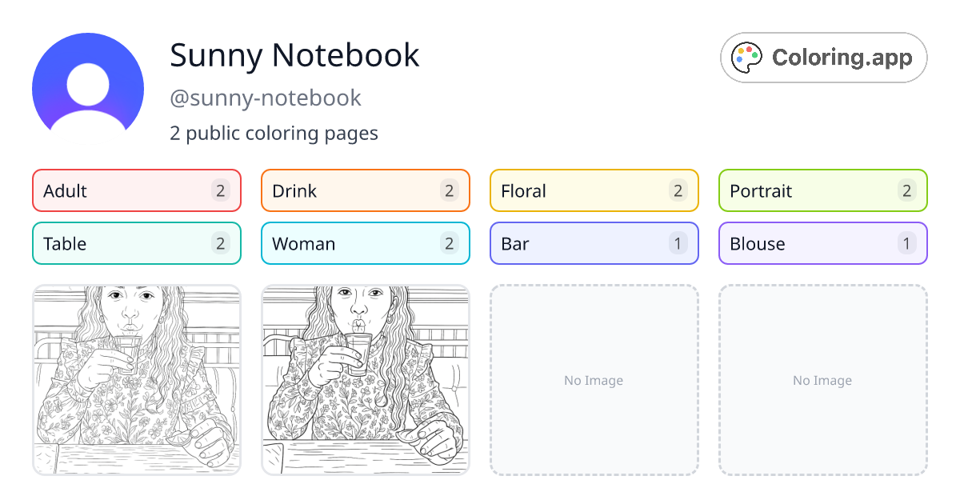Select the Drink tag
This screenshot has width=960, height=504.
[366, 190]
